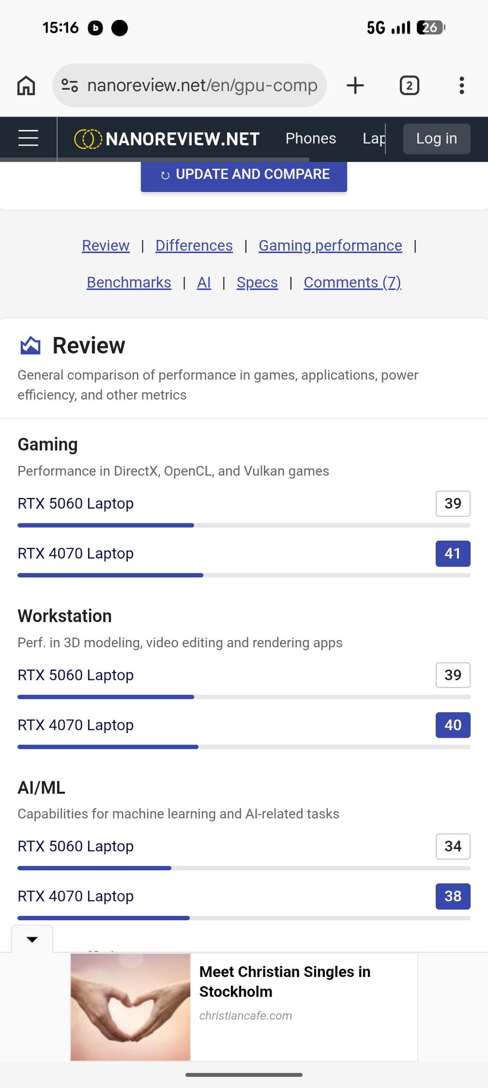Viewport: 488px width, 1088px height.
Task: Tap the browser home icon
Action: [x=26, y=86]
